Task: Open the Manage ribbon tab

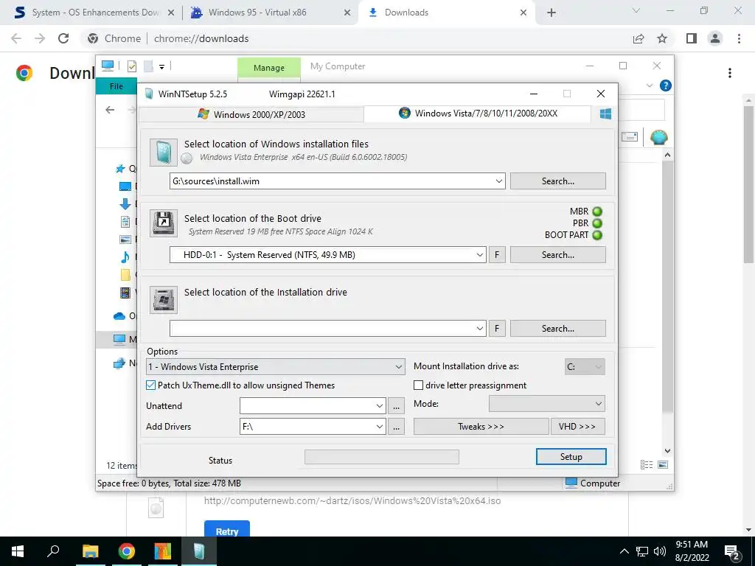Action: click(268, 68)
